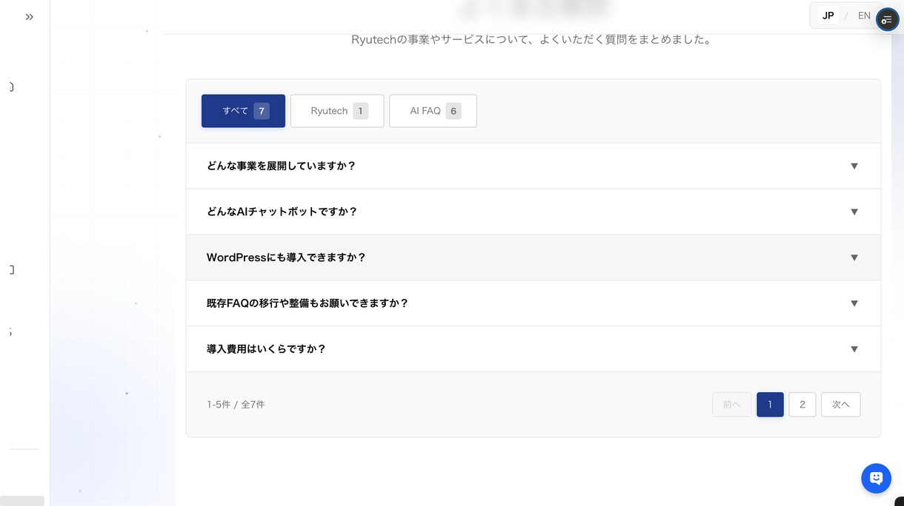The width and height of the screenshot is (904, 506).
Task: Go to pagination page 1
Action: 770,405
